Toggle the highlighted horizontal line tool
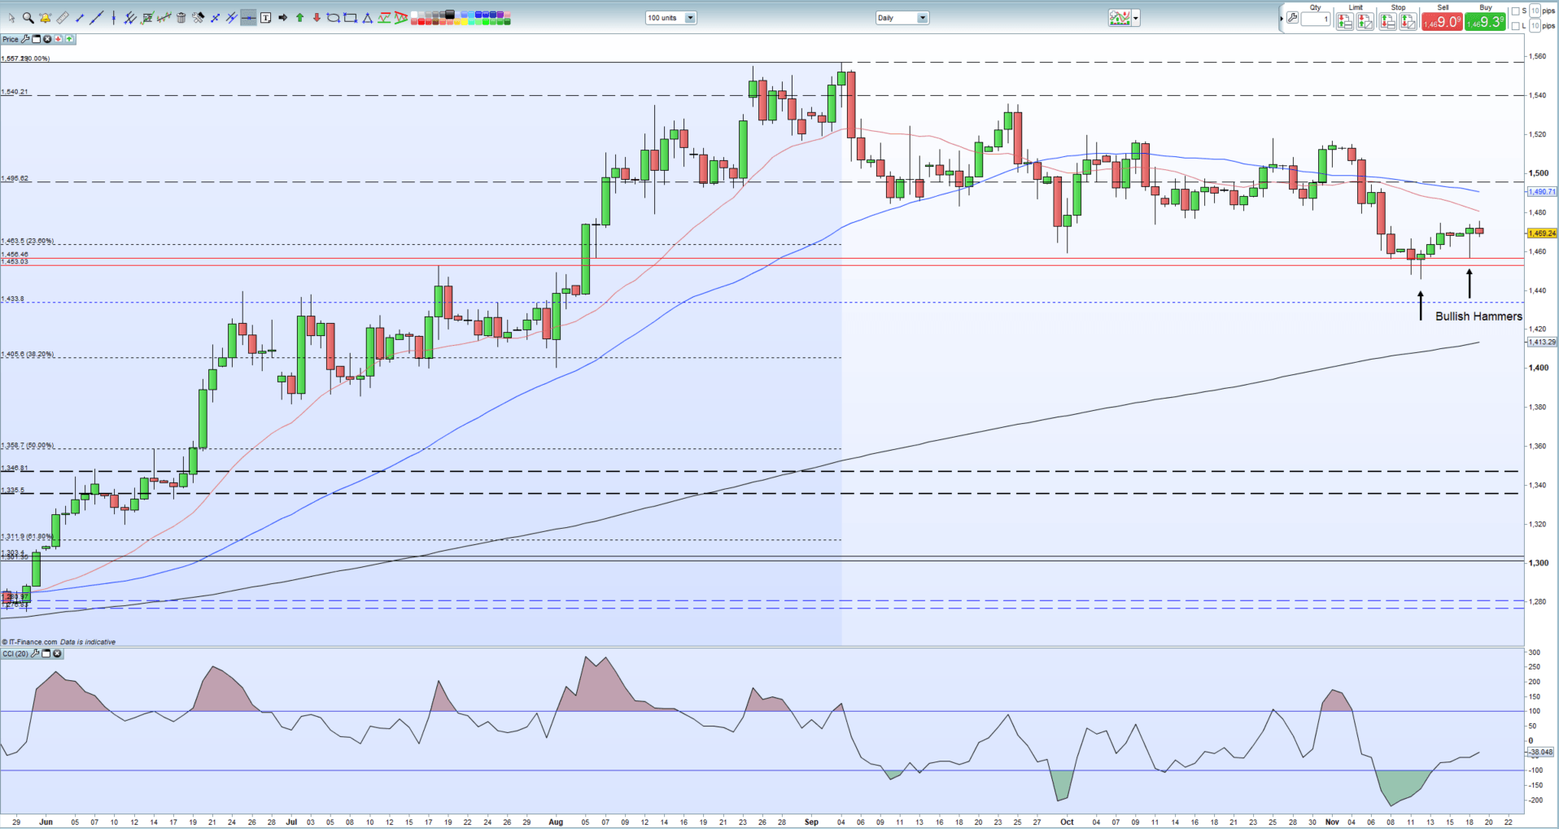Screen dimensions: 1559x829 pos(248,18)
